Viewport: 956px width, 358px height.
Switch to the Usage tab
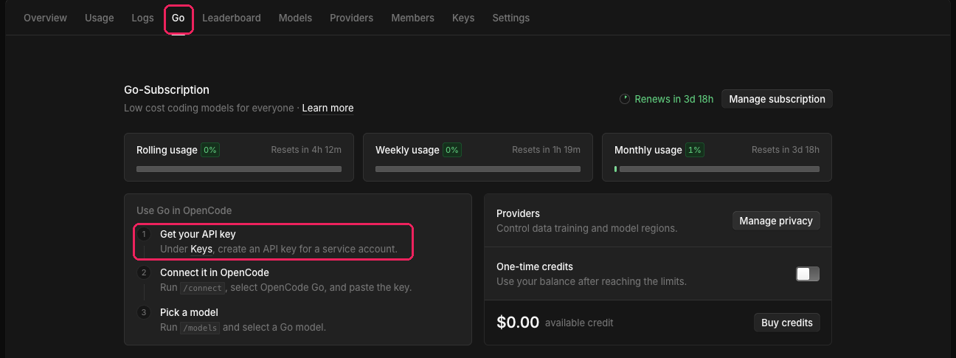(x=100, y=18)
